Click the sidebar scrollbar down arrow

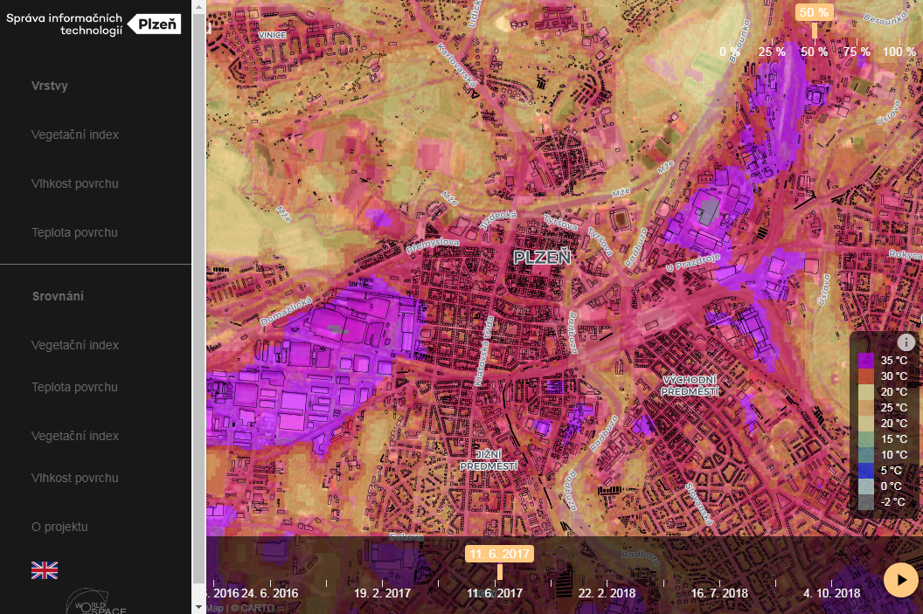pyautogui.click(x=198, y=607)
